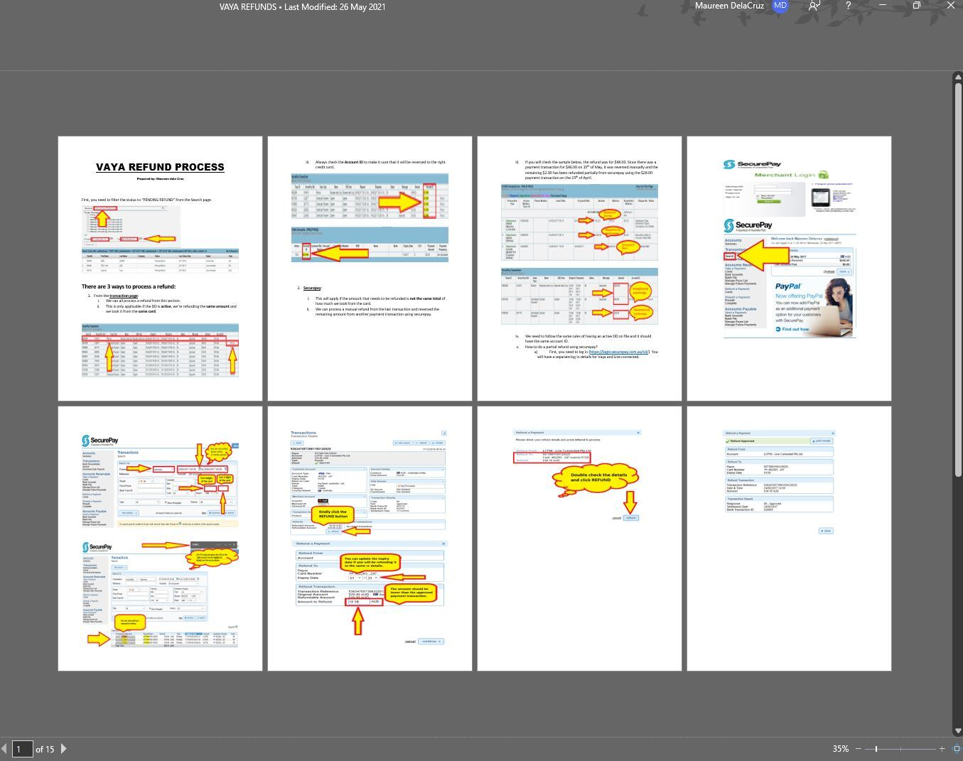Click the MD account avatar
The height and width of the screenshot is (761, 963).
[780, 6]
